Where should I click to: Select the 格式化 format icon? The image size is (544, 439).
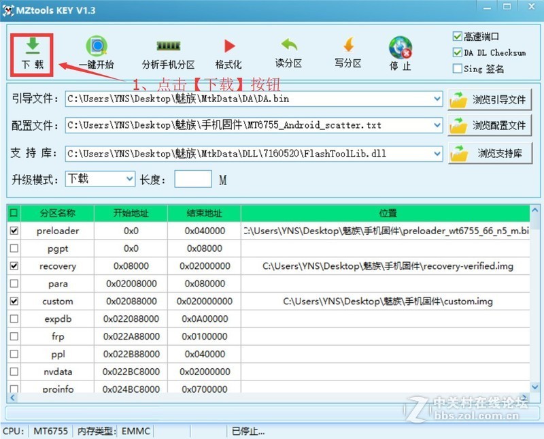pos(228,46)
